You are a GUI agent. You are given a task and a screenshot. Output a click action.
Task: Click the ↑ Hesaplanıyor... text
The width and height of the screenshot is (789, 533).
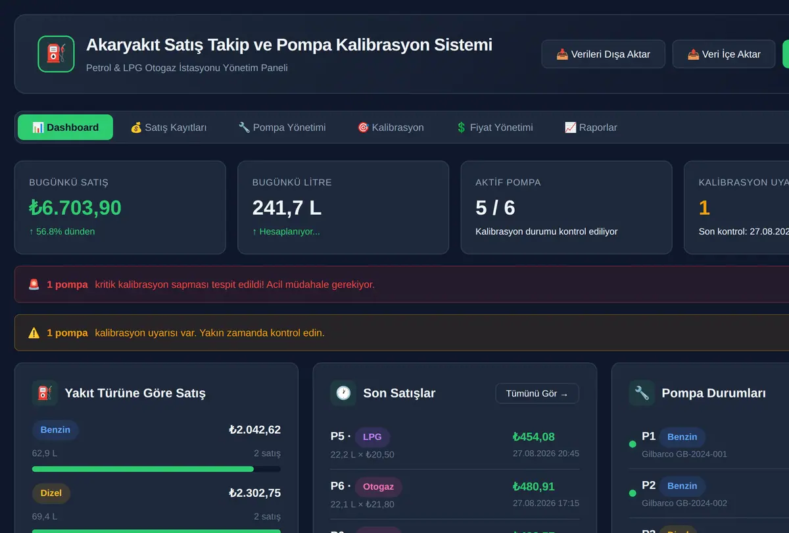click(x=286, y=231)
